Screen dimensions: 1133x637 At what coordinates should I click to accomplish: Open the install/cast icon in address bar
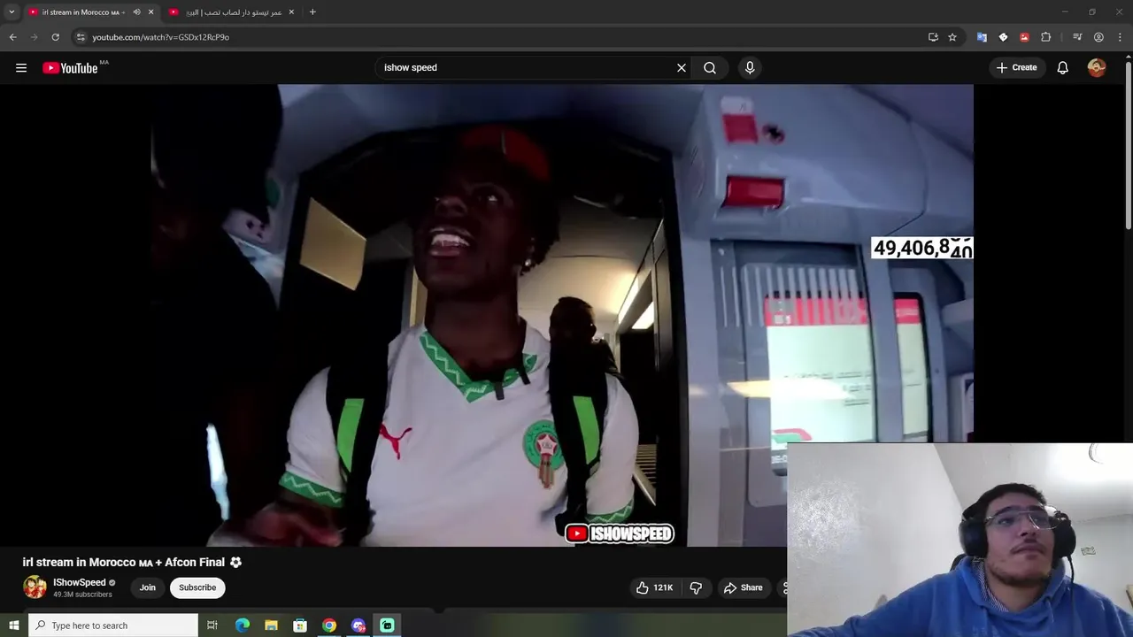(933, 37)
